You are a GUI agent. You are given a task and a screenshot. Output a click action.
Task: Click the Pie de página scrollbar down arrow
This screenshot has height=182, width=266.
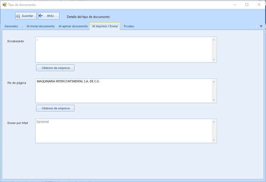tap(214, 100)
